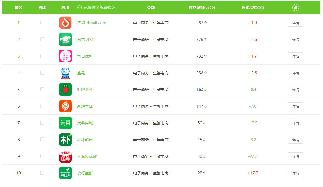Sort by 环比增幅(%) column header
The height and width of the screenshot is (187, 323).
tap(252, 8)
